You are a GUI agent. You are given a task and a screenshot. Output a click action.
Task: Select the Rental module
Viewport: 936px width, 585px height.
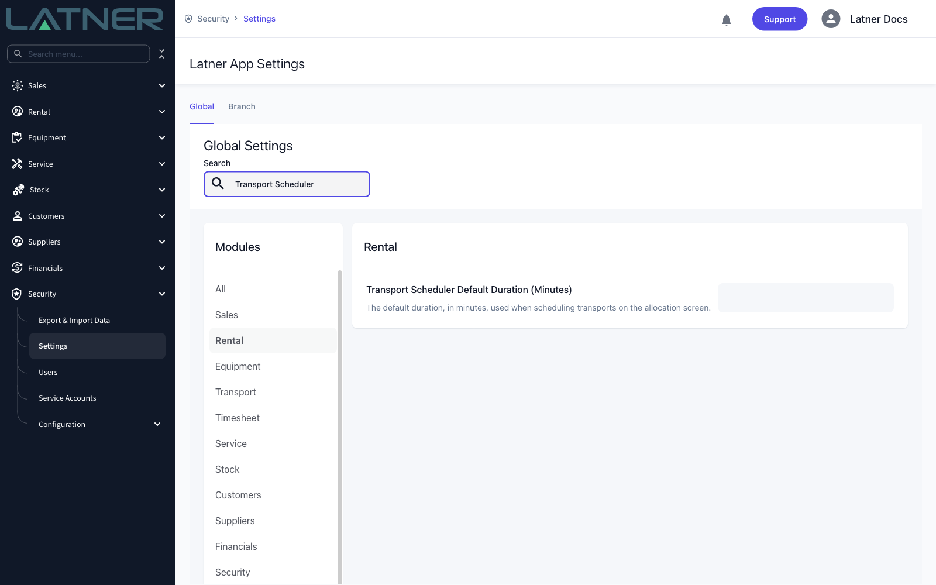pos(273,340)
